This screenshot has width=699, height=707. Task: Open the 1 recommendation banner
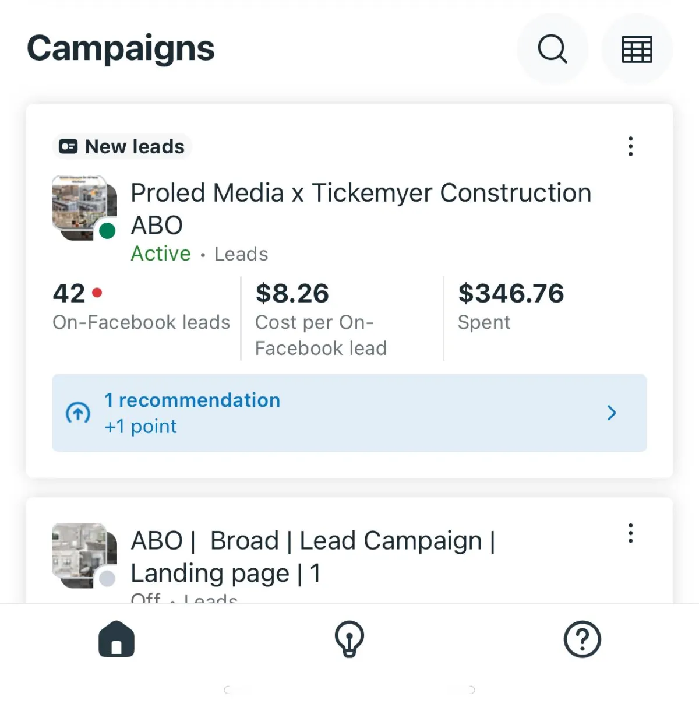click(x=348, y=413)
